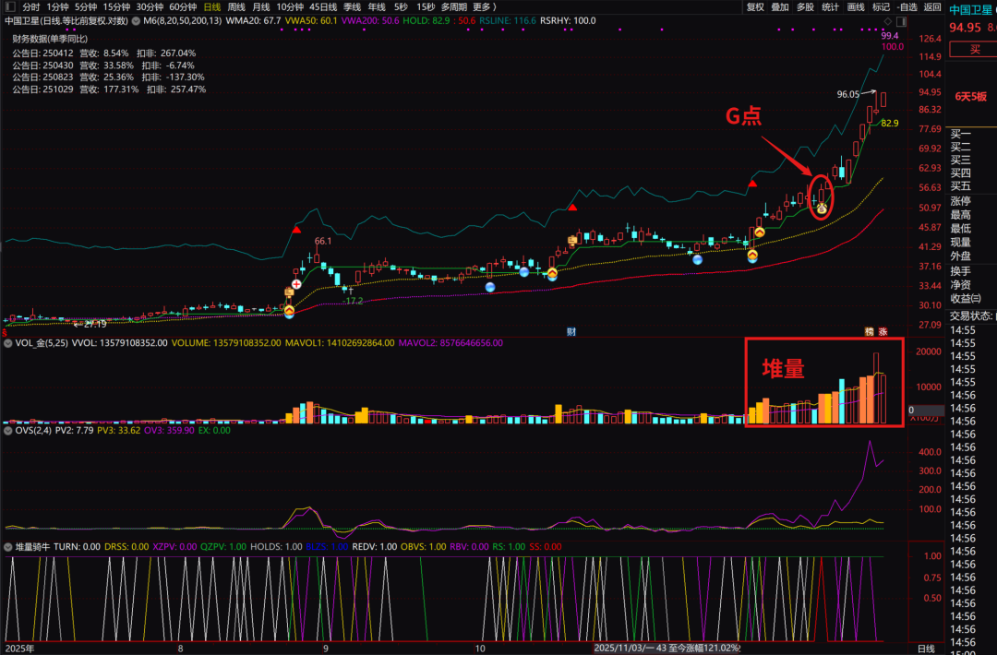This screenshot has width=997, height=655.
Task: Open the OVS indicator dropdown circle
Action: tap(8, 431)
